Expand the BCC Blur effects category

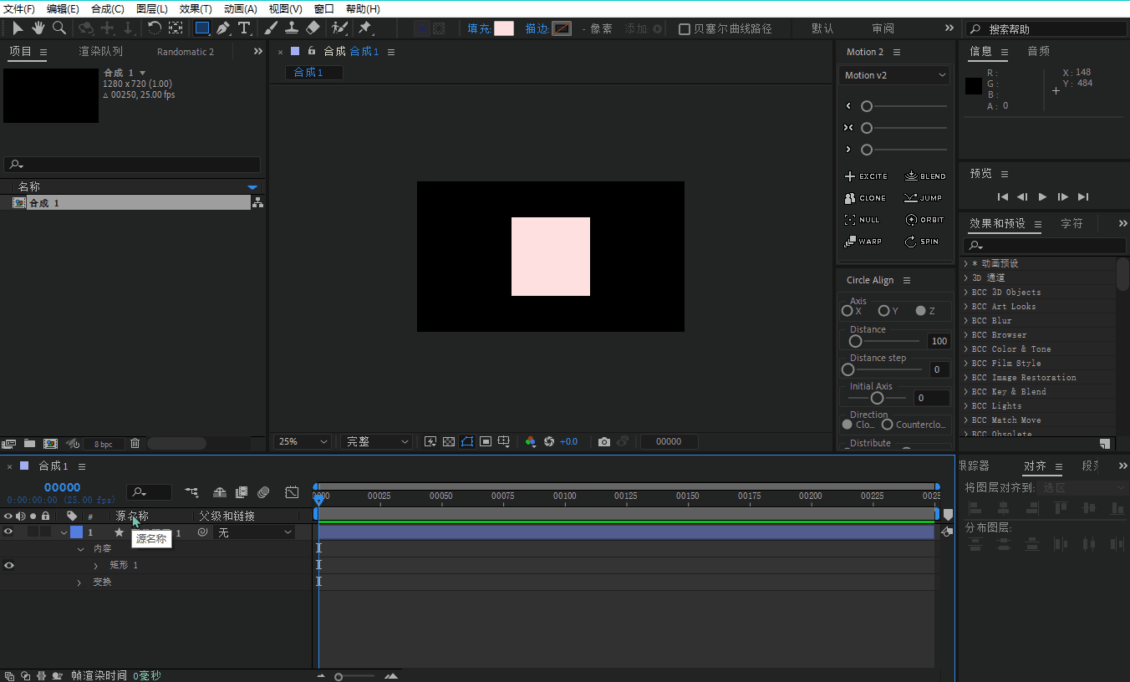pyautogui.click(x=966, y=321)
